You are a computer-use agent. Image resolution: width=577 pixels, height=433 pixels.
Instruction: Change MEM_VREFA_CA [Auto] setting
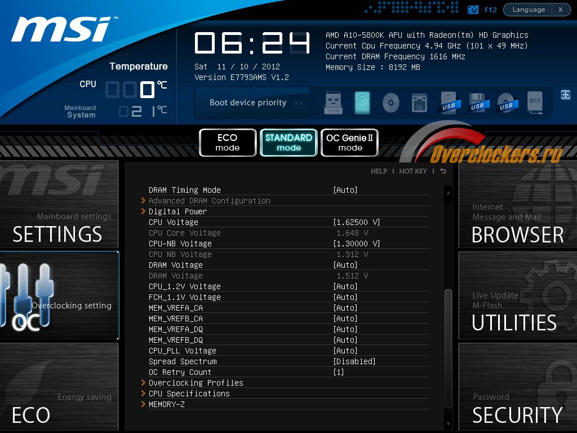tap(345, 308)
